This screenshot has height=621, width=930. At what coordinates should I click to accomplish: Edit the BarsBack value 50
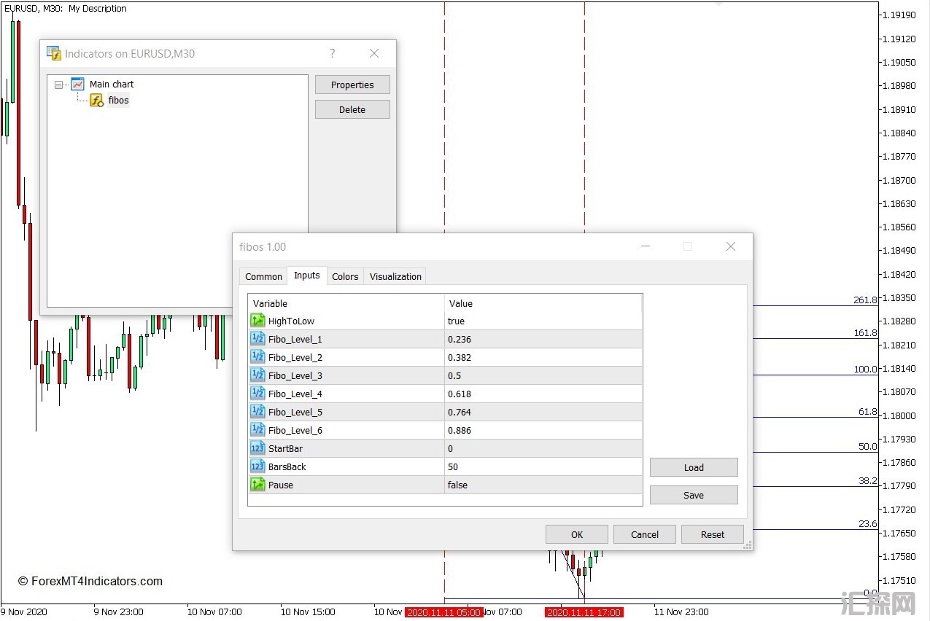[543, 466]
